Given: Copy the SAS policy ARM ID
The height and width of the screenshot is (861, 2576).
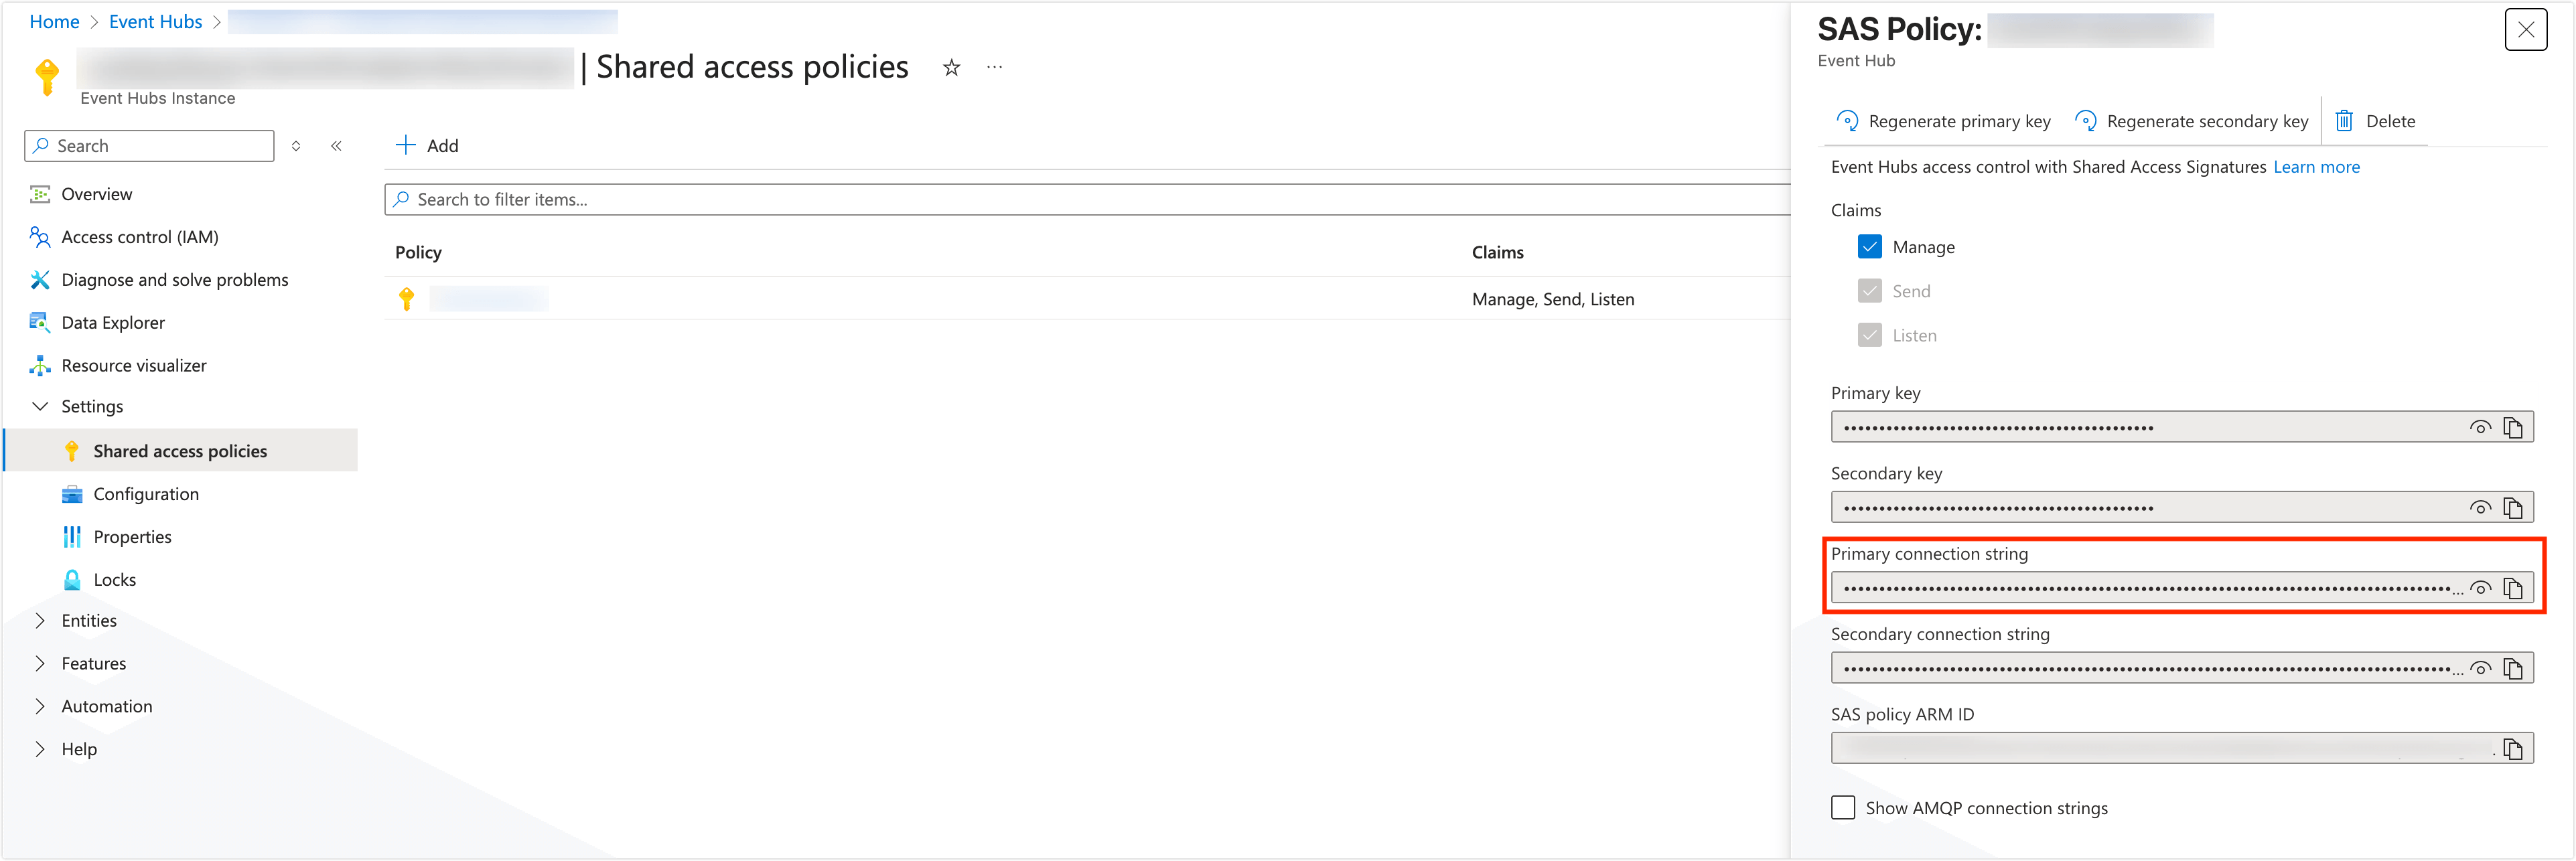Looking at the screenshot, I should (2512, 749).
